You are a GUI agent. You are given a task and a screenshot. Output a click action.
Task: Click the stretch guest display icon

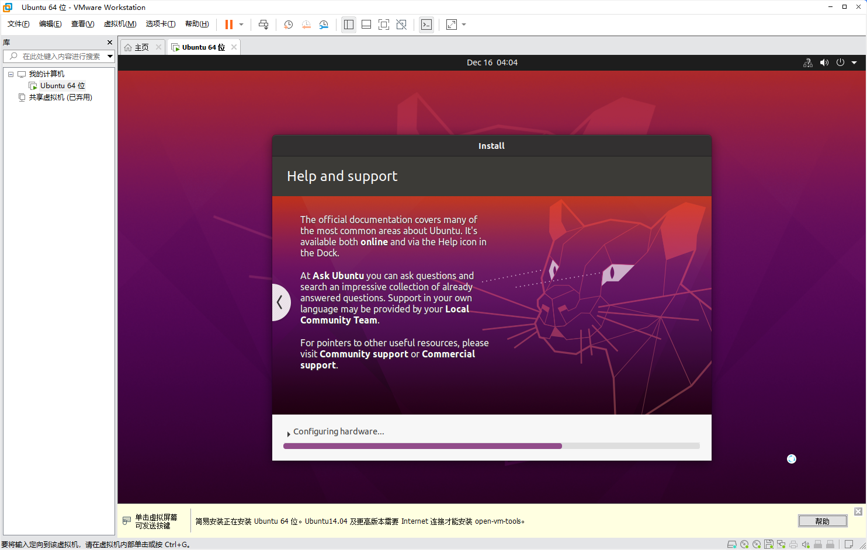(x=452, y=25)
